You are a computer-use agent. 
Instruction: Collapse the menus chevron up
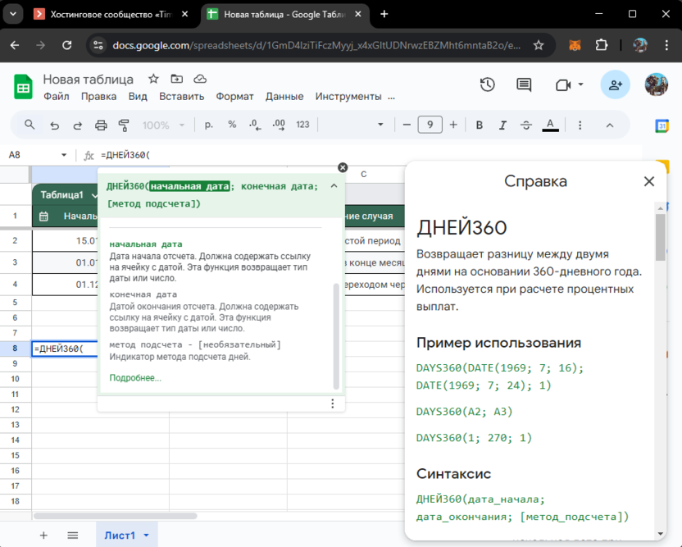point(610,125)
